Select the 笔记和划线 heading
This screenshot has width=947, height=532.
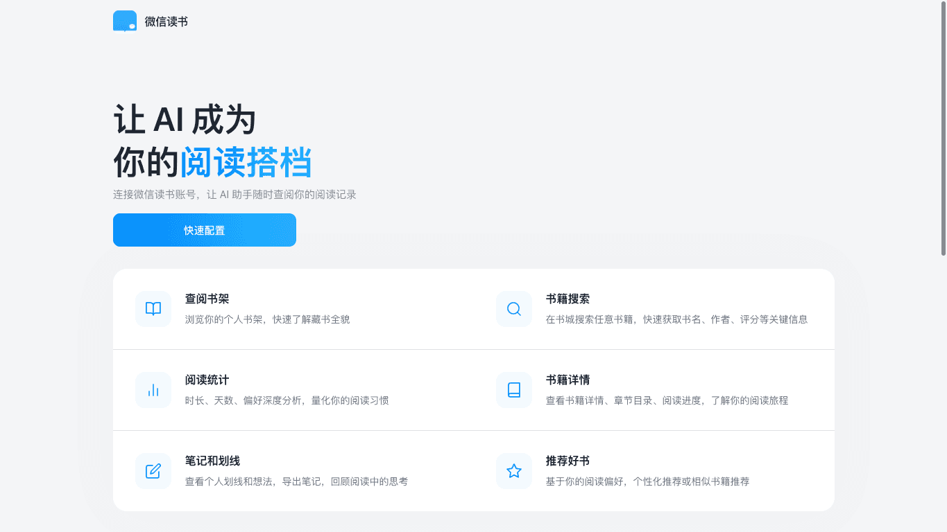(x=212, y=461)
